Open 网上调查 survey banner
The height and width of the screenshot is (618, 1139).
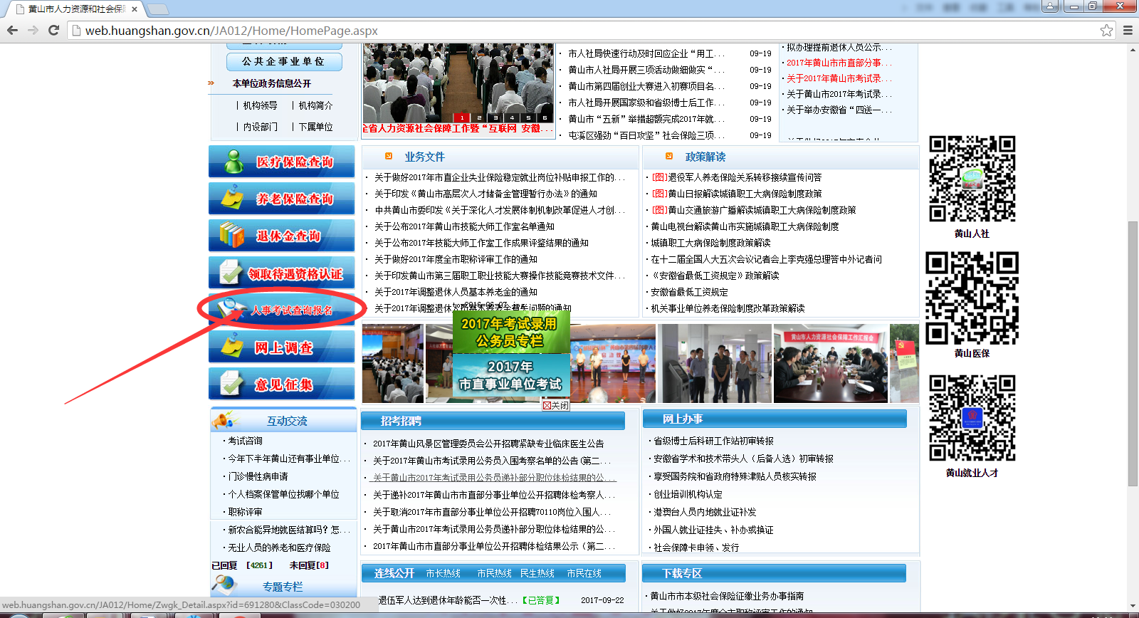[282, 347]
